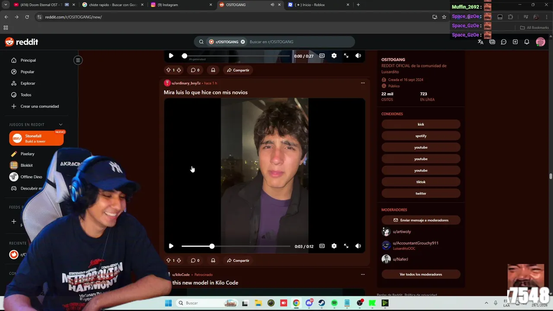
Task: Go to Reddit home via the logo
Action: point(22,42)
